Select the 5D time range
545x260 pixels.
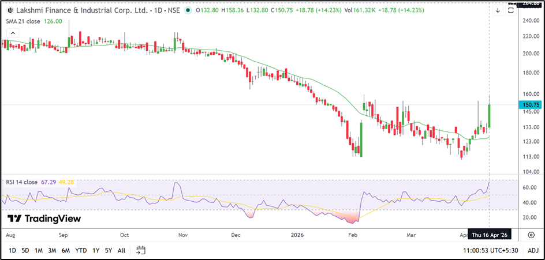25,250
